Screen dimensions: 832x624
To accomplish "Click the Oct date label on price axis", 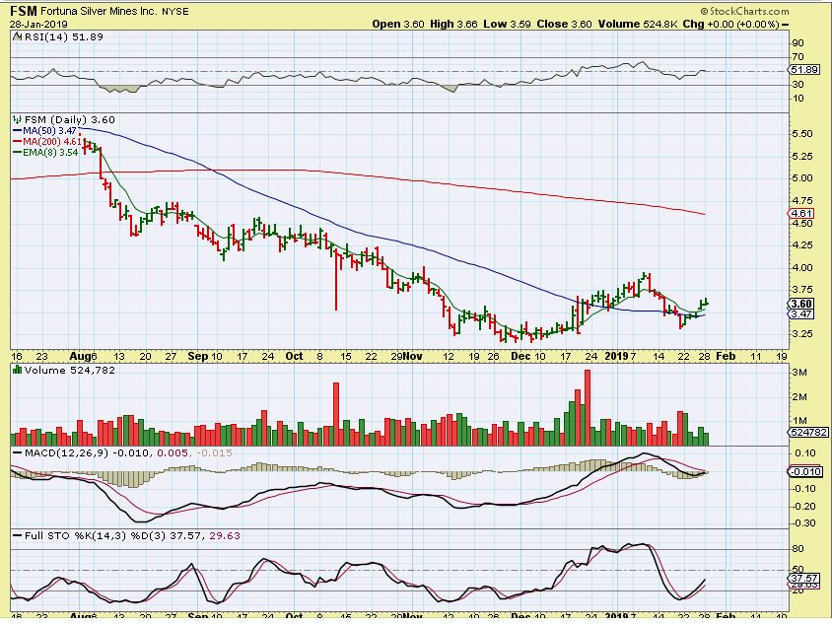I will tap(294, 356).
